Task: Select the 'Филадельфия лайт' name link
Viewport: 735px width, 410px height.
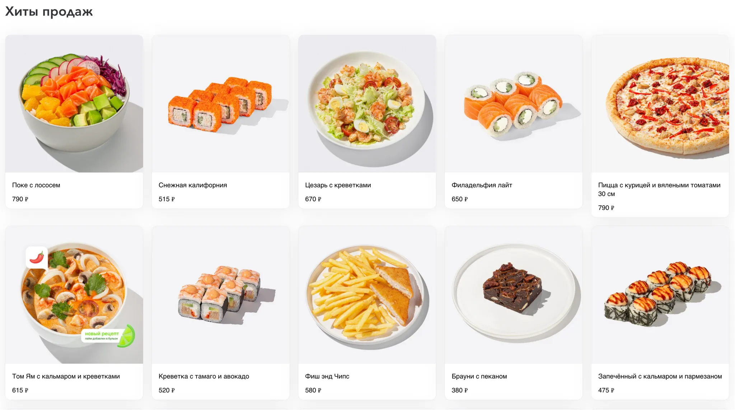Action: (482, 185)
